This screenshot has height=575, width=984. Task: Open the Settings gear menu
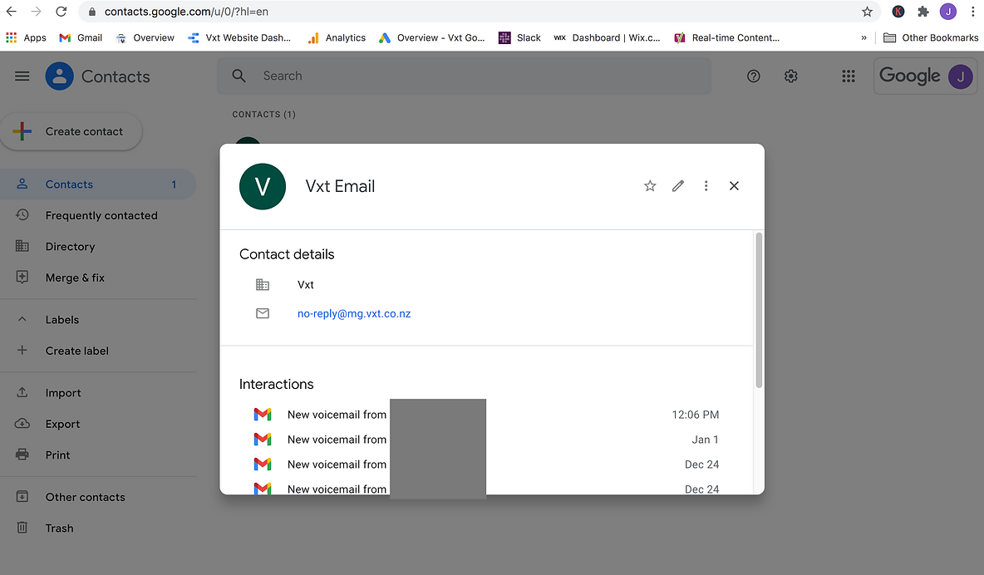pyautogui.click(x=790, y=76)
